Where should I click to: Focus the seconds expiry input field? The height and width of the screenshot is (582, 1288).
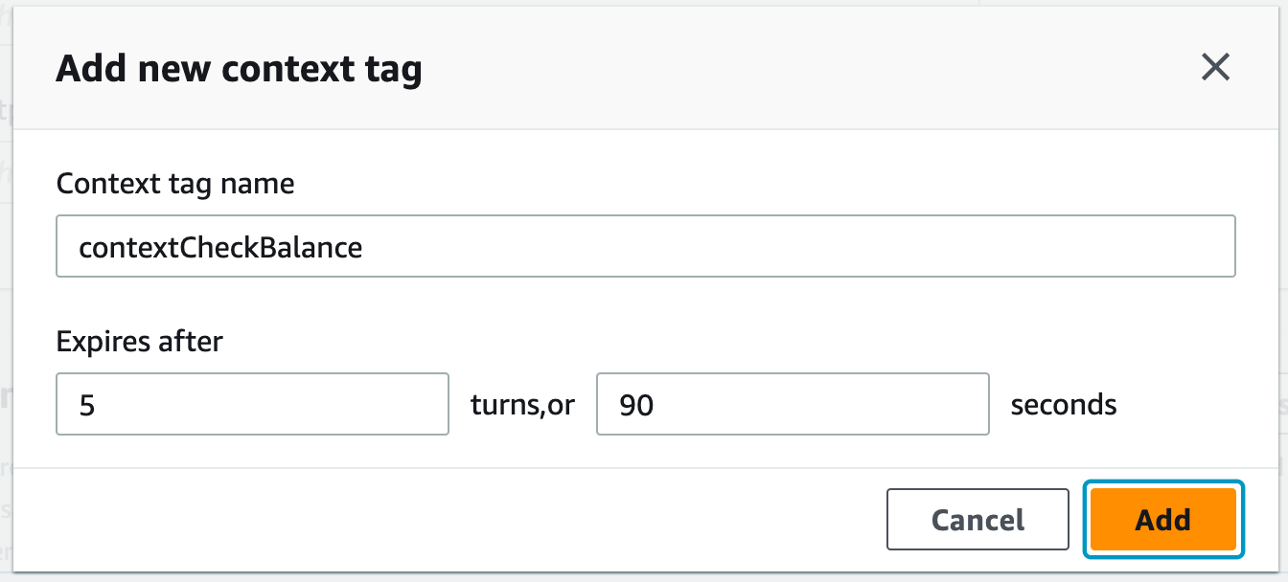tap(792, 405)
